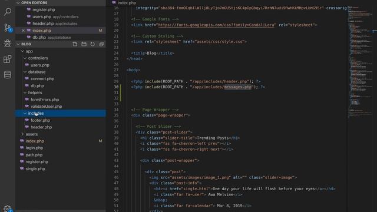The height and width of the screenshot is (212, 377).
Task: Click the Manage gear icon
Action: [8, 208]
